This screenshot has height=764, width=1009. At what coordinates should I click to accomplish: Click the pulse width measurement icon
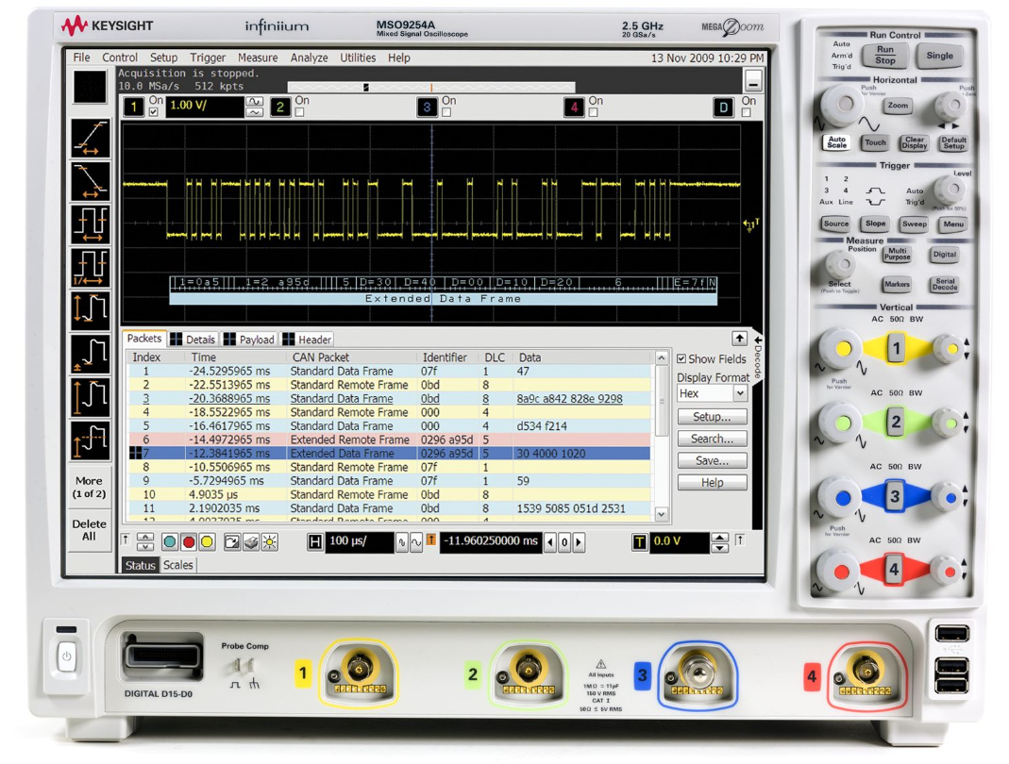(x=92, y=225)
